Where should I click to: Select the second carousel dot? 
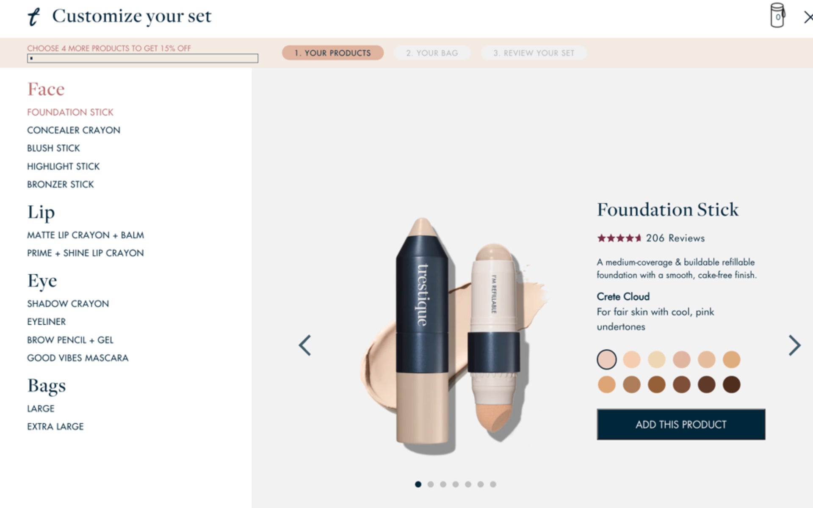pyautogui.click(x=431, y=484)
